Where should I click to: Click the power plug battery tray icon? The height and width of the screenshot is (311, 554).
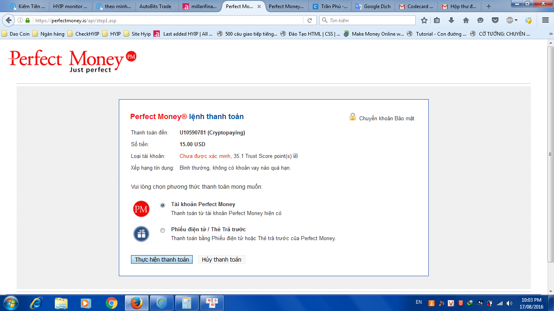coord(490,303)
